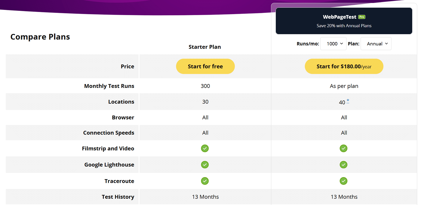The height and width of the screenshot is (205, 421).
Task: Click the Connection Speeds row label
Action: tap(109, 133)
